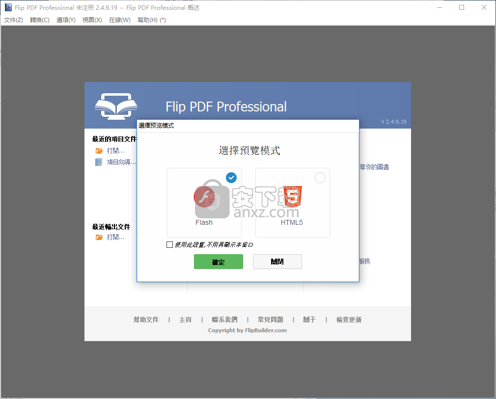496x399 pixels.
Task: Click folder icon under 最近的項目文件
Action: [99, 151]
